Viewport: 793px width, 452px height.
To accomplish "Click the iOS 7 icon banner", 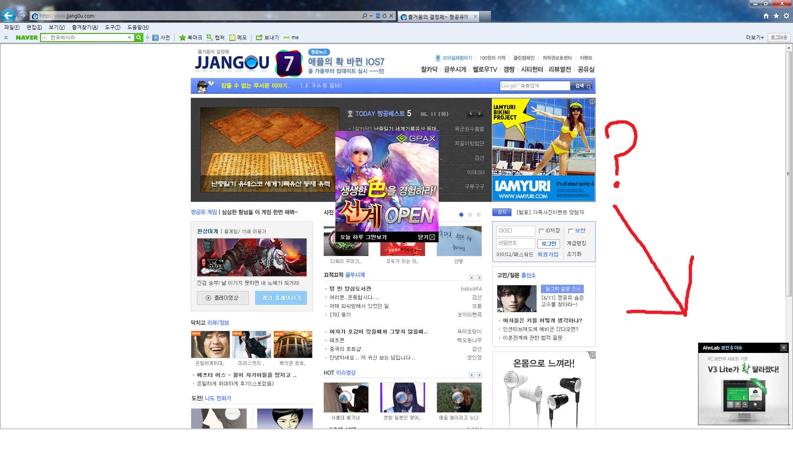I will pyautogui.click(x=289, y=63).
